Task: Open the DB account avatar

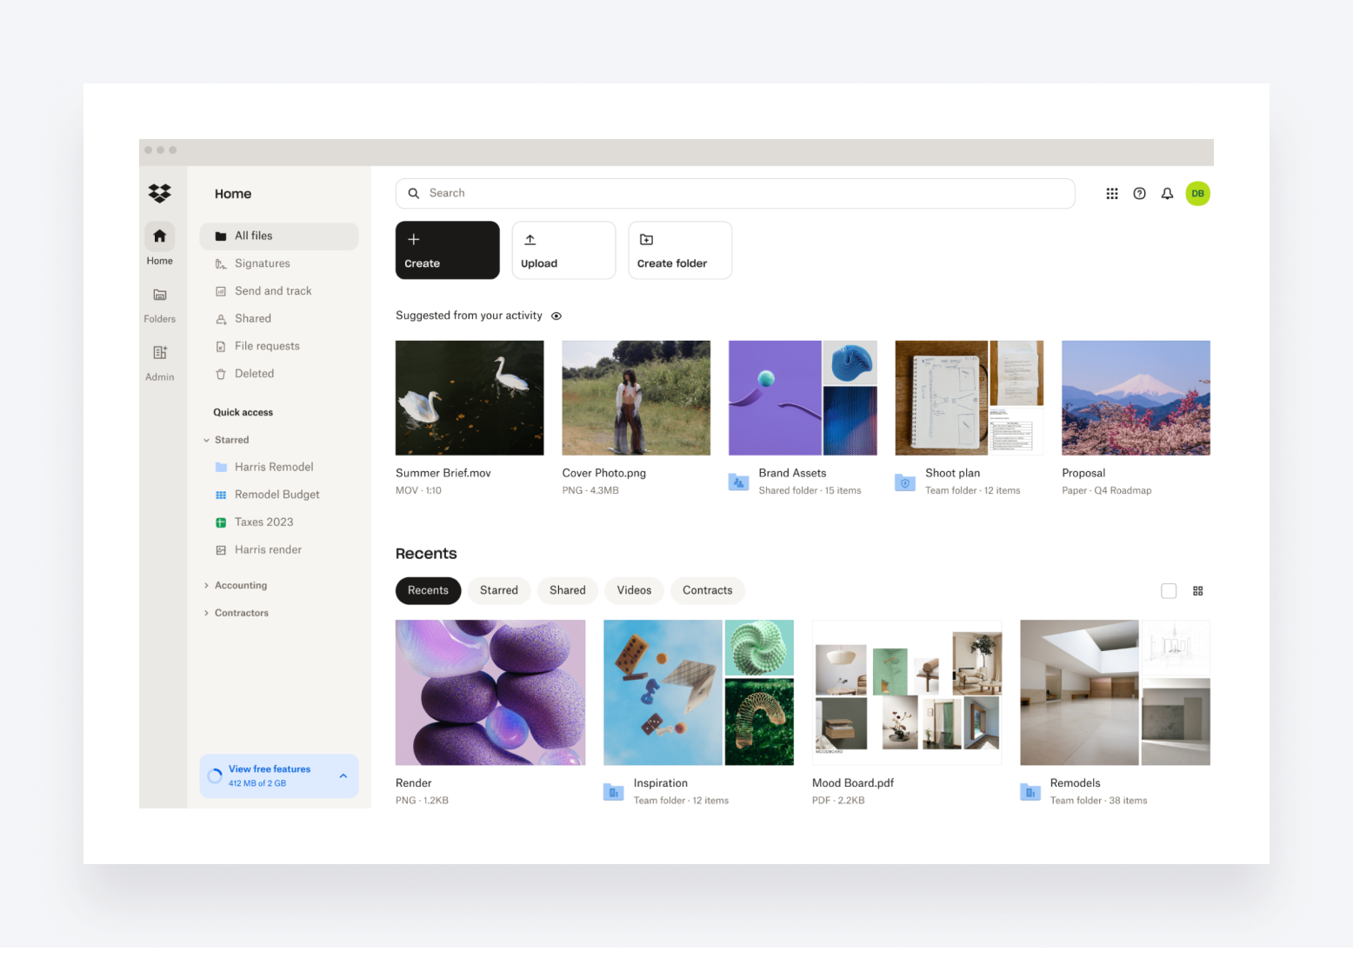Action: [1197, 193]
